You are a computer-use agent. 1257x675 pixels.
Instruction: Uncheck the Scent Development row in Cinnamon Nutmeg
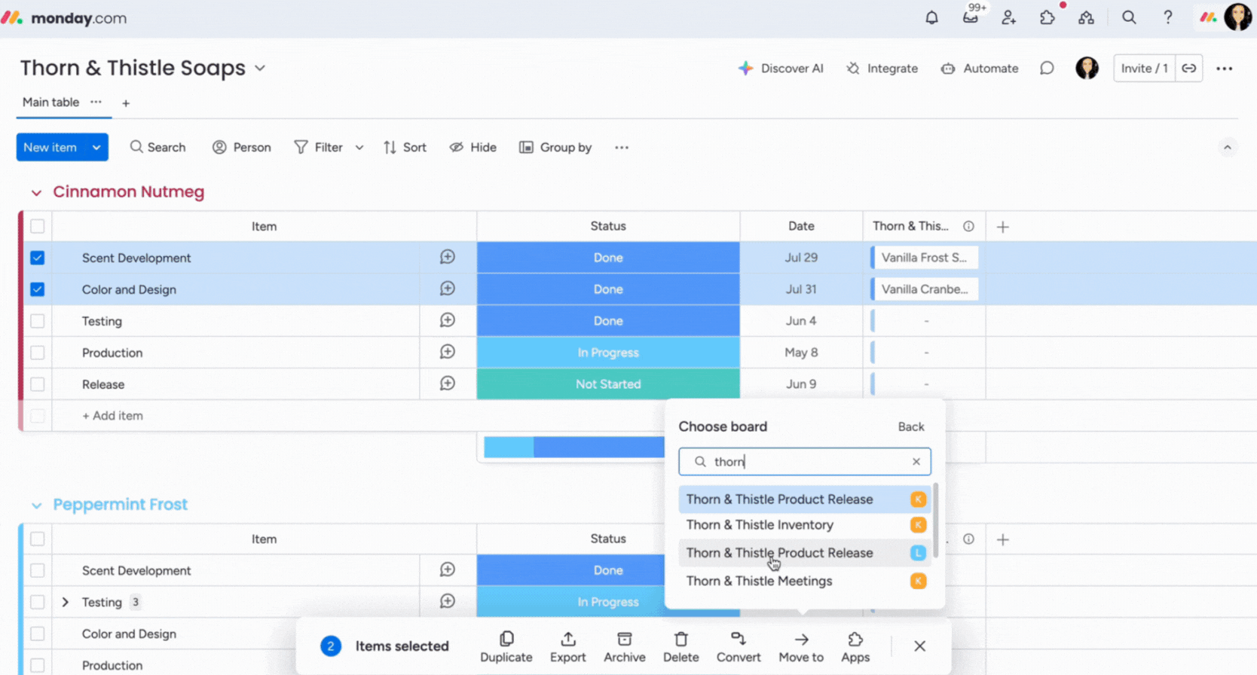tap(37, 258)
